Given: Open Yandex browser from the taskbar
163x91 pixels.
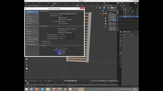Looking at the screenshot, I should coord(70,89).
